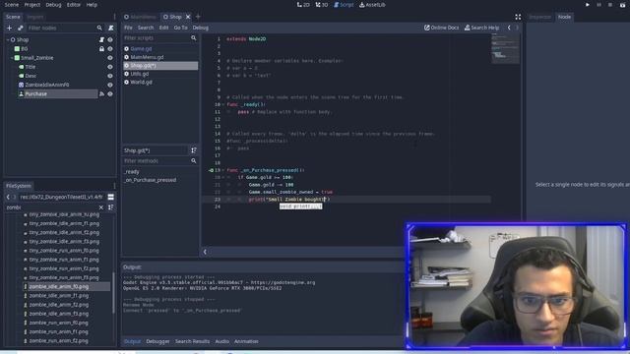The width and height of the screenshot is (630, 354).
Task: Open the Help menu
Action: coord(92,5)
